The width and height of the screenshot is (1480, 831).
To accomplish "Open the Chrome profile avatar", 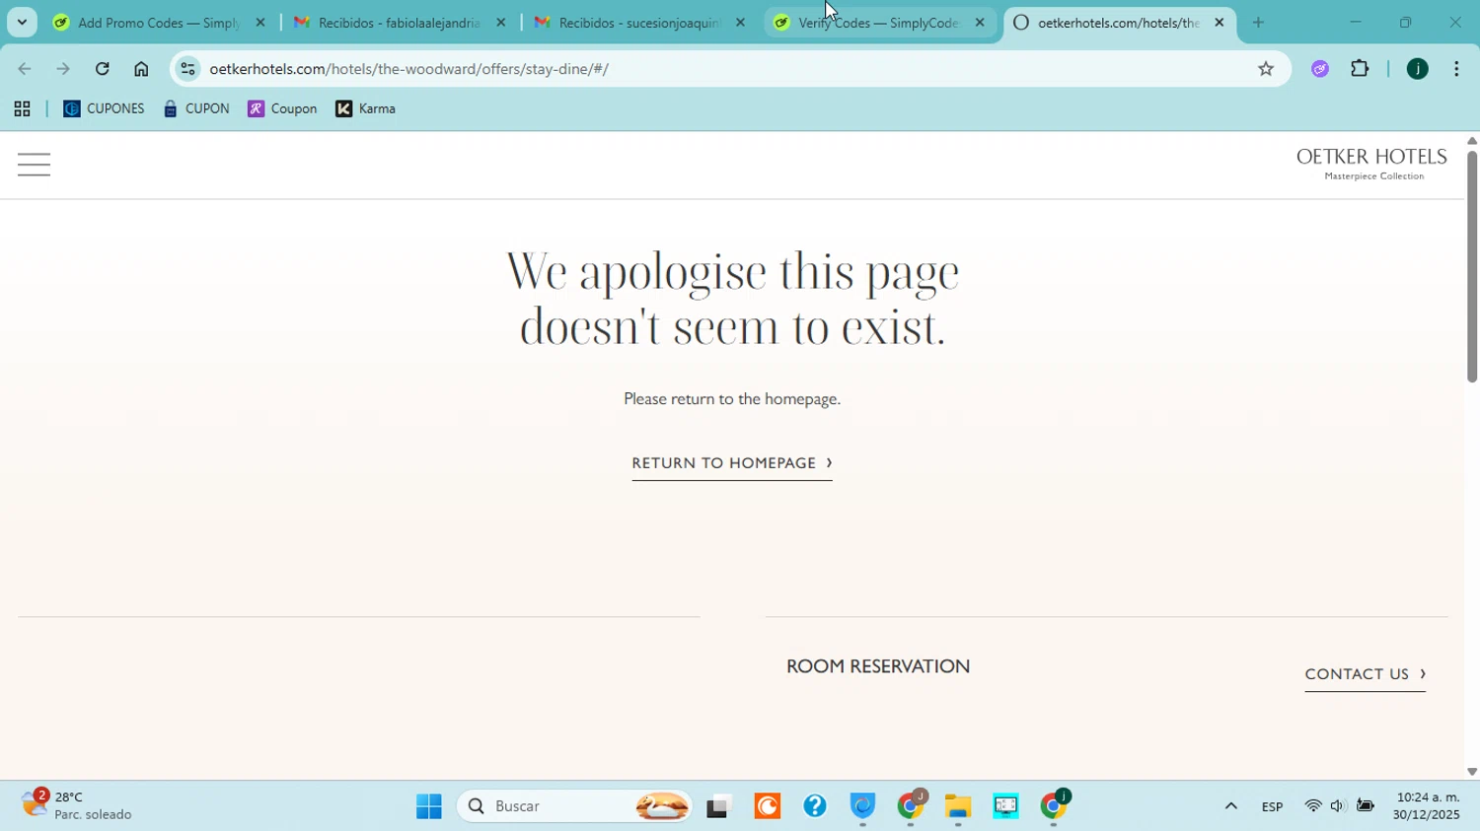I will pos(1417,69).
